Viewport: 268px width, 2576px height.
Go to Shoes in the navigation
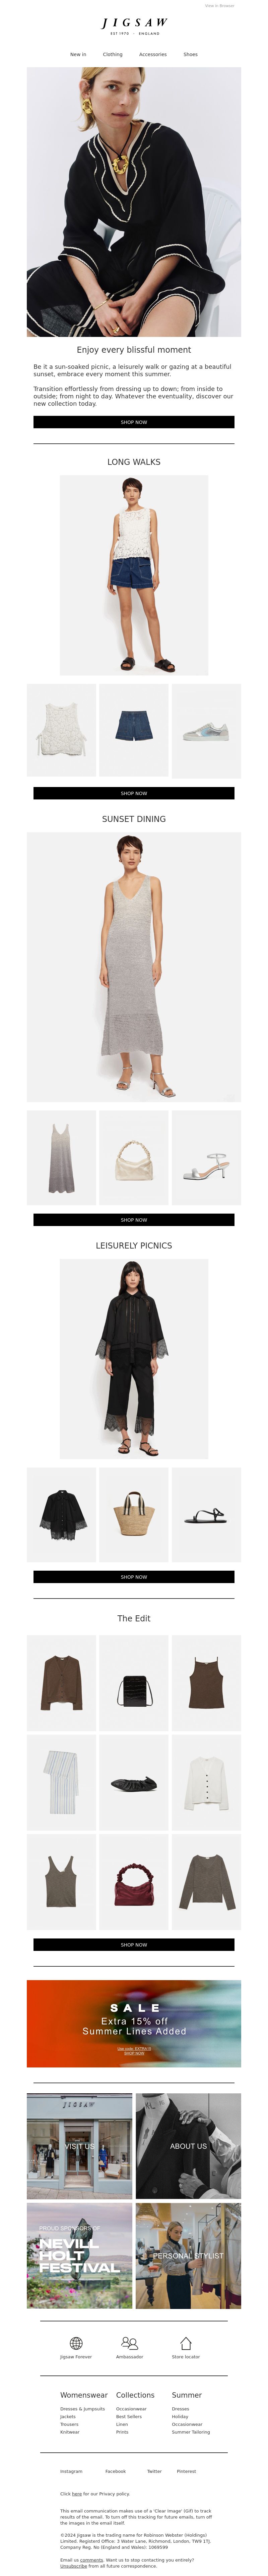pos(190,54)
